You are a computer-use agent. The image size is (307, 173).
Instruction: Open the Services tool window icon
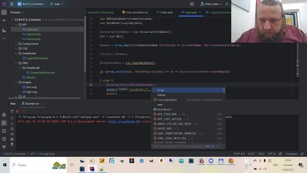click(4, 115)
